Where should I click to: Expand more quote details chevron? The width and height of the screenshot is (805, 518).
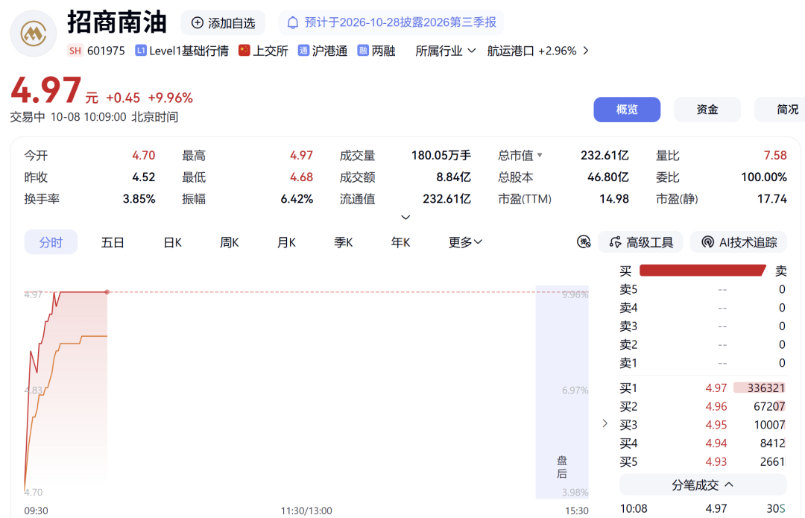405,218
